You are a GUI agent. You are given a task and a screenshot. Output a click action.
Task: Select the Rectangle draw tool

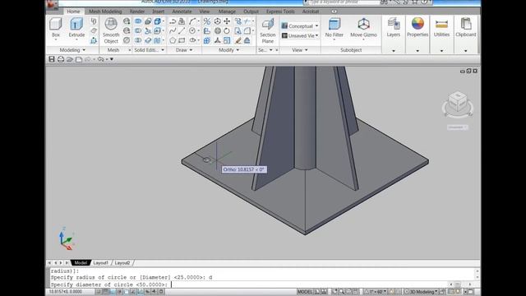pyautogui.click(x=182, y=40)
